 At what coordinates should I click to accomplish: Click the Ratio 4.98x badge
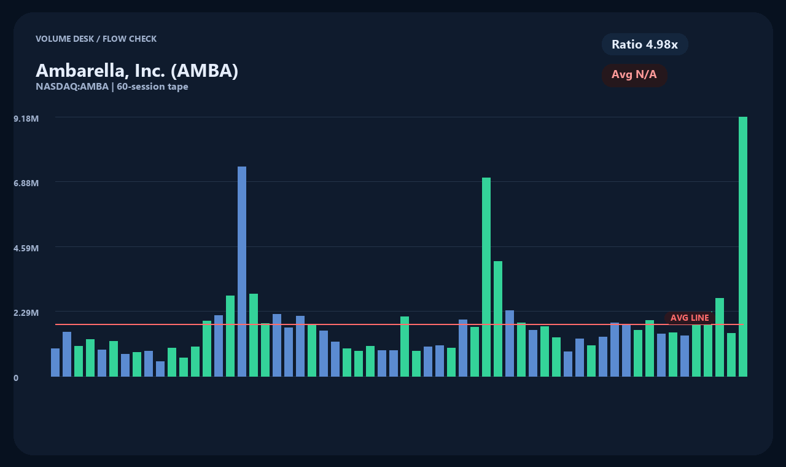[645, 44]
